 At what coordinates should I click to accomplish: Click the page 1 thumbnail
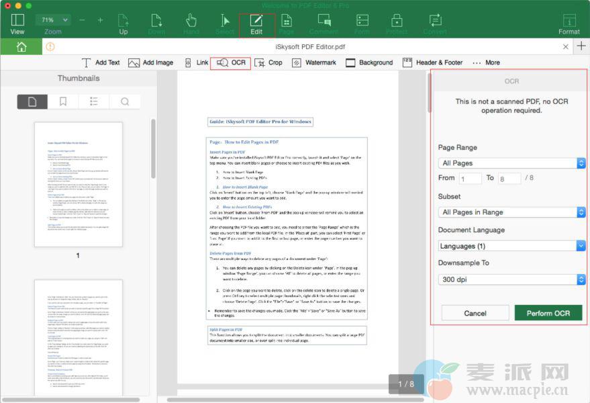coord(78,184)
